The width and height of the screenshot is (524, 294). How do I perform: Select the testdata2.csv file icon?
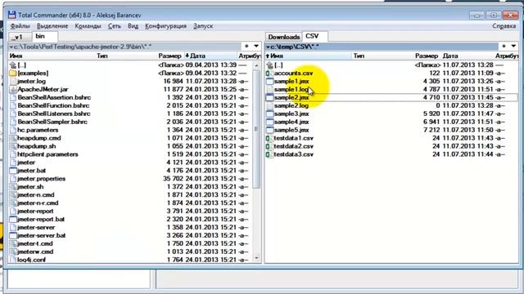pyautogui.click(x=269, y=146)
